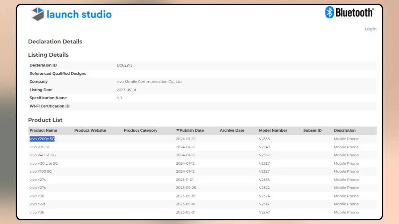
Task: Click the Referenced Qualified Designs label
Action: tap(58, 74)
